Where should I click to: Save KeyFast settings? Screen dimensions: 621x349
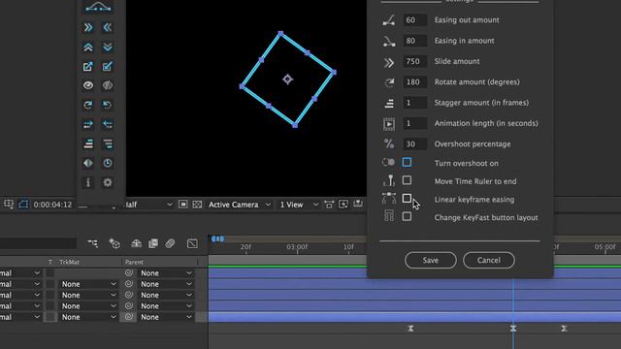click(x=431, y=260)
